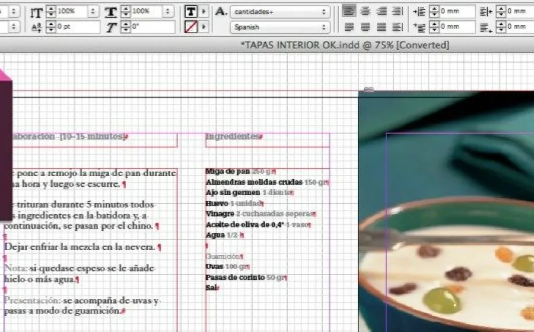The height and width of the screenshot is (332, 534).
Task: Choose Justify All Lines alignment
Action: click(381, 27)
